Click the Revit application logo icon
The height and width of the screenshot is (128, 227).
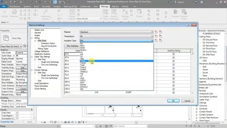2,2
